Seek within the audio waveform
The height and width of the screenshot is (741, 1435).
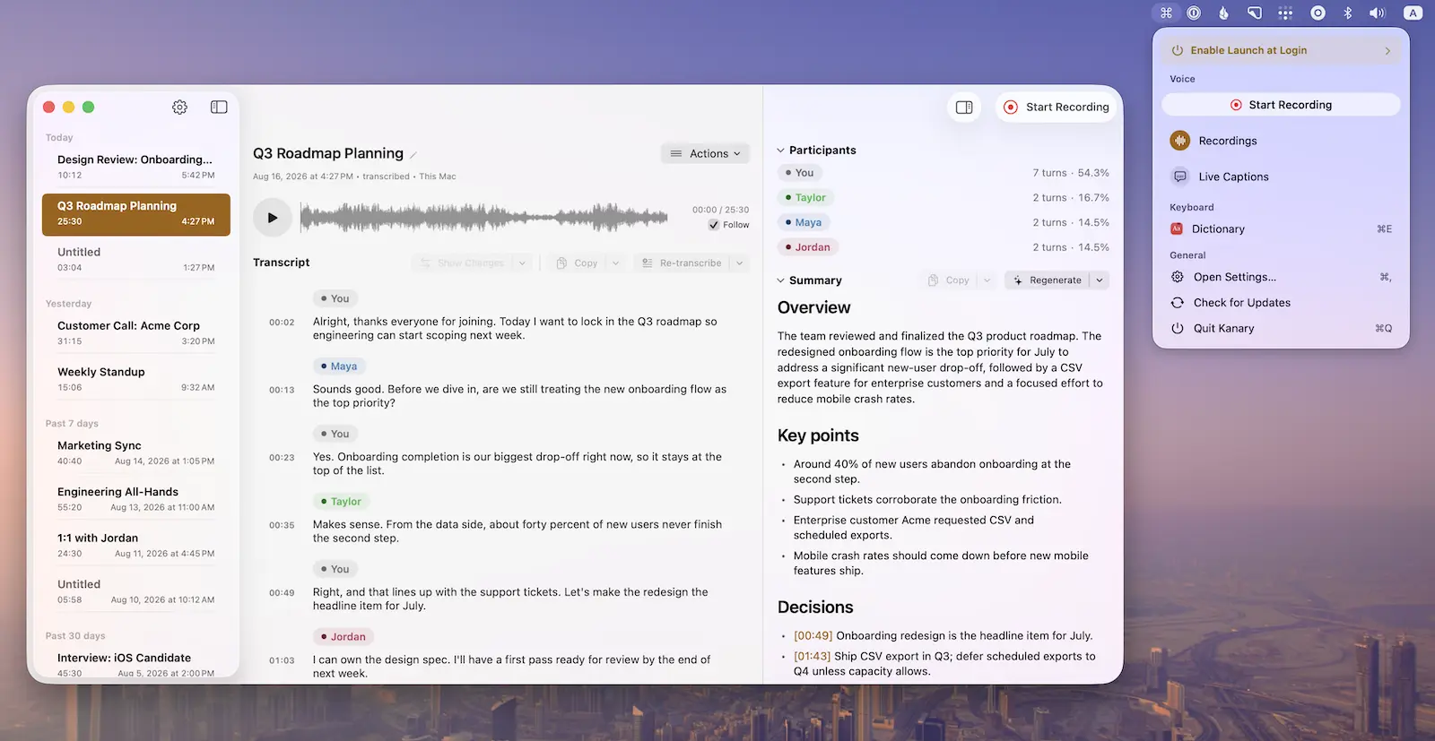coord(484,217)
